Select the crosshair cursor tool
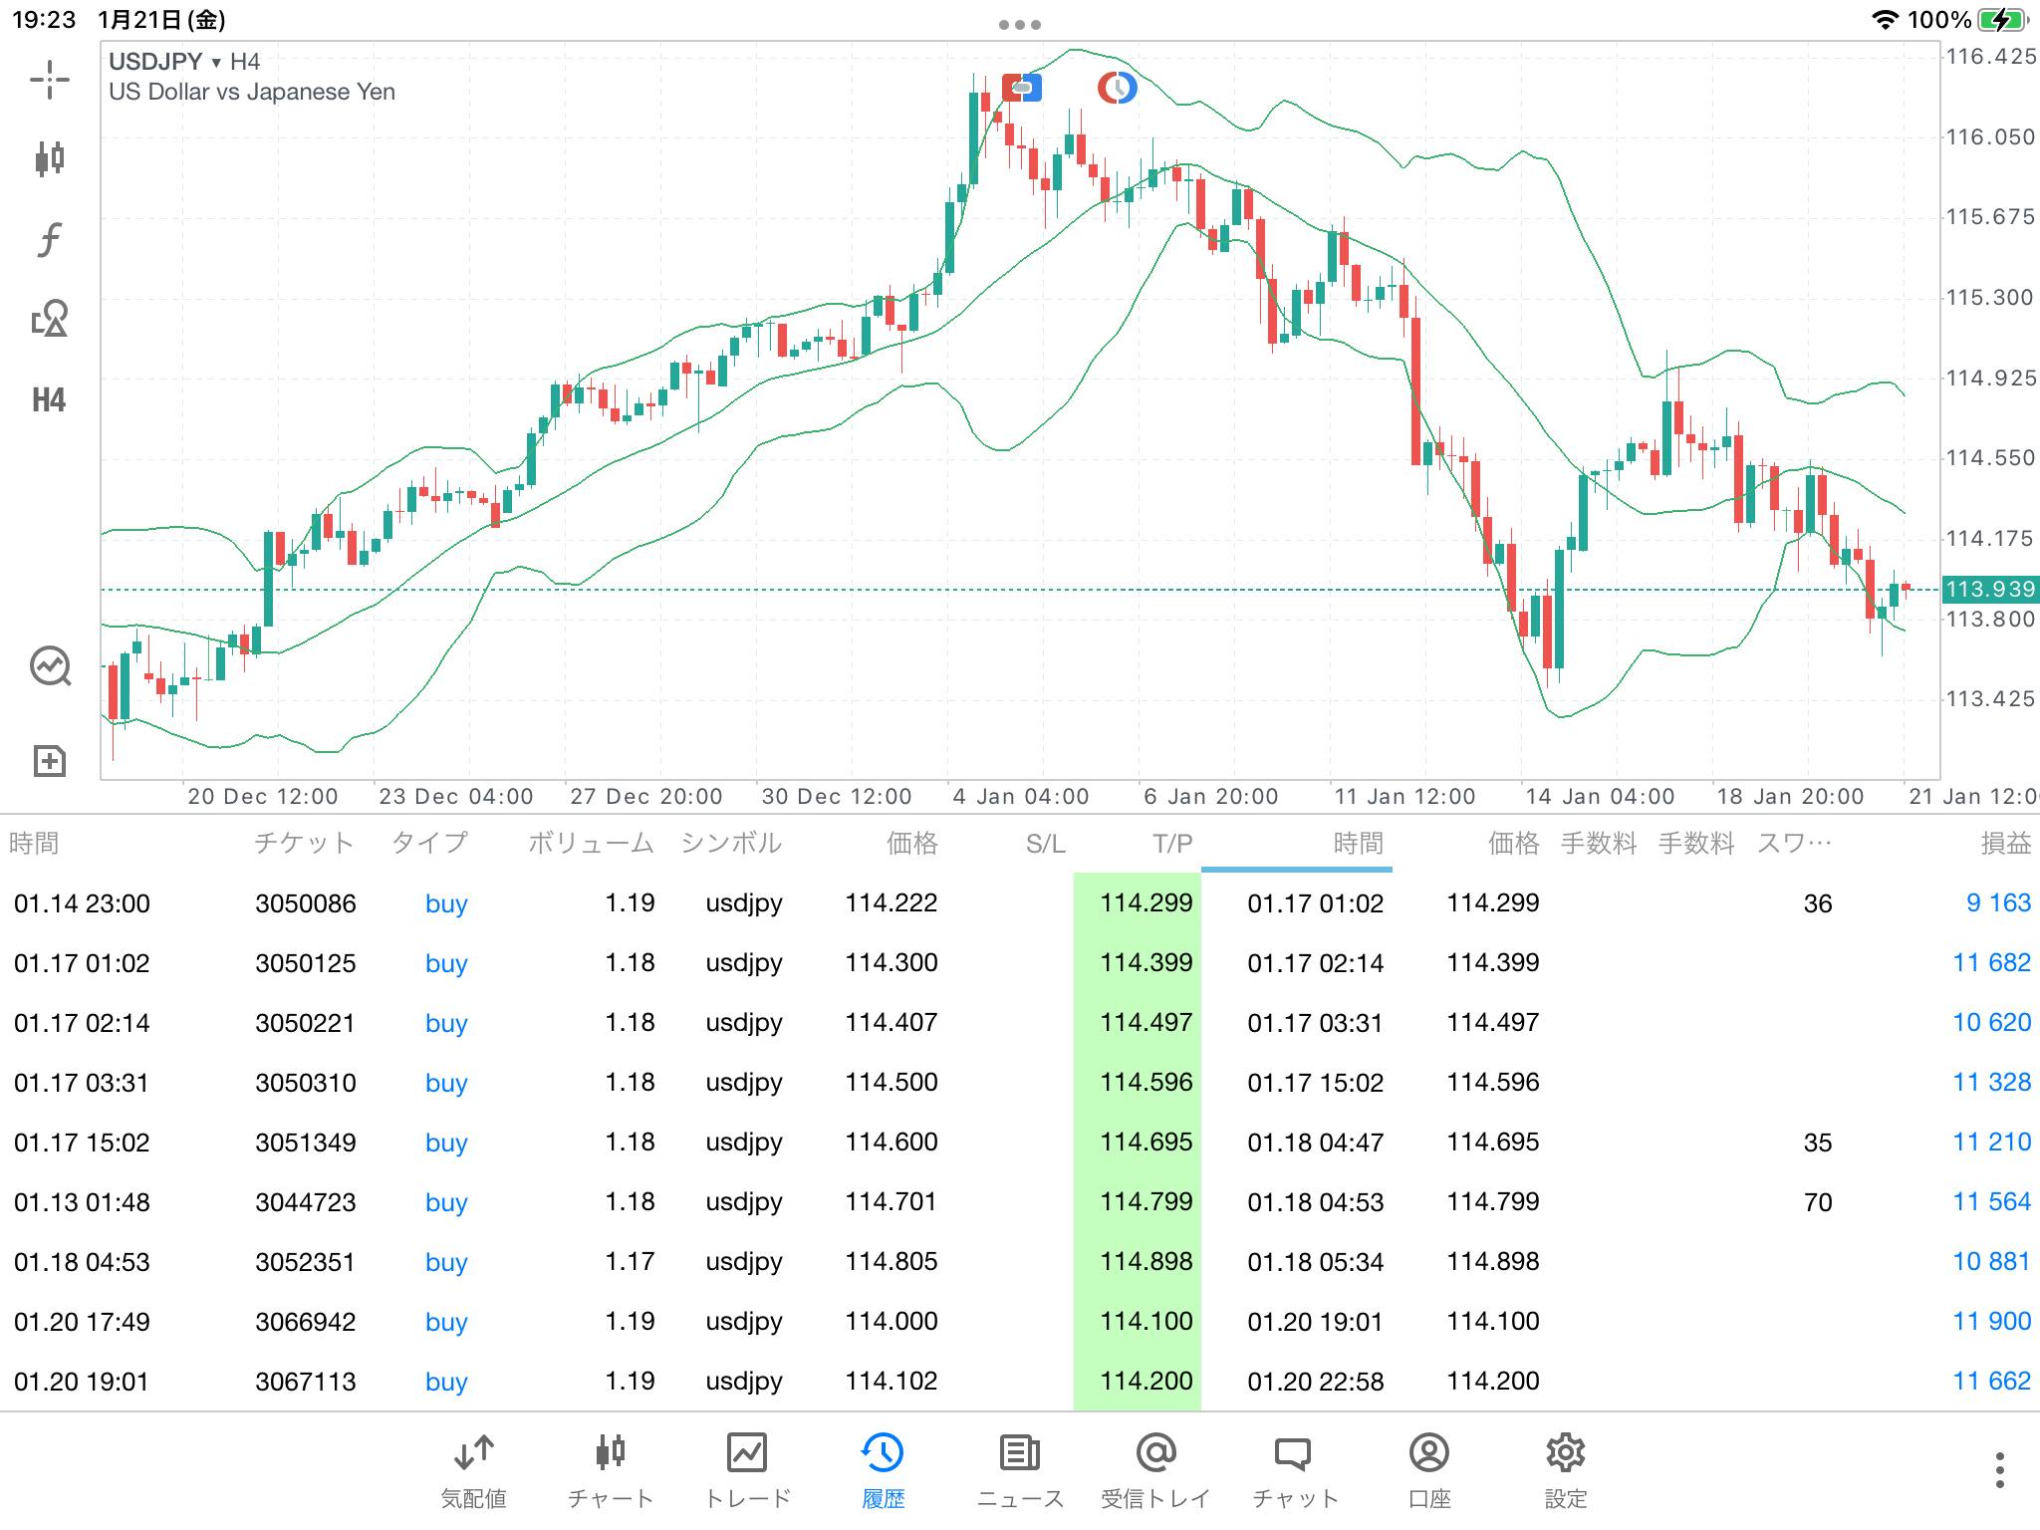 point(49,80)
